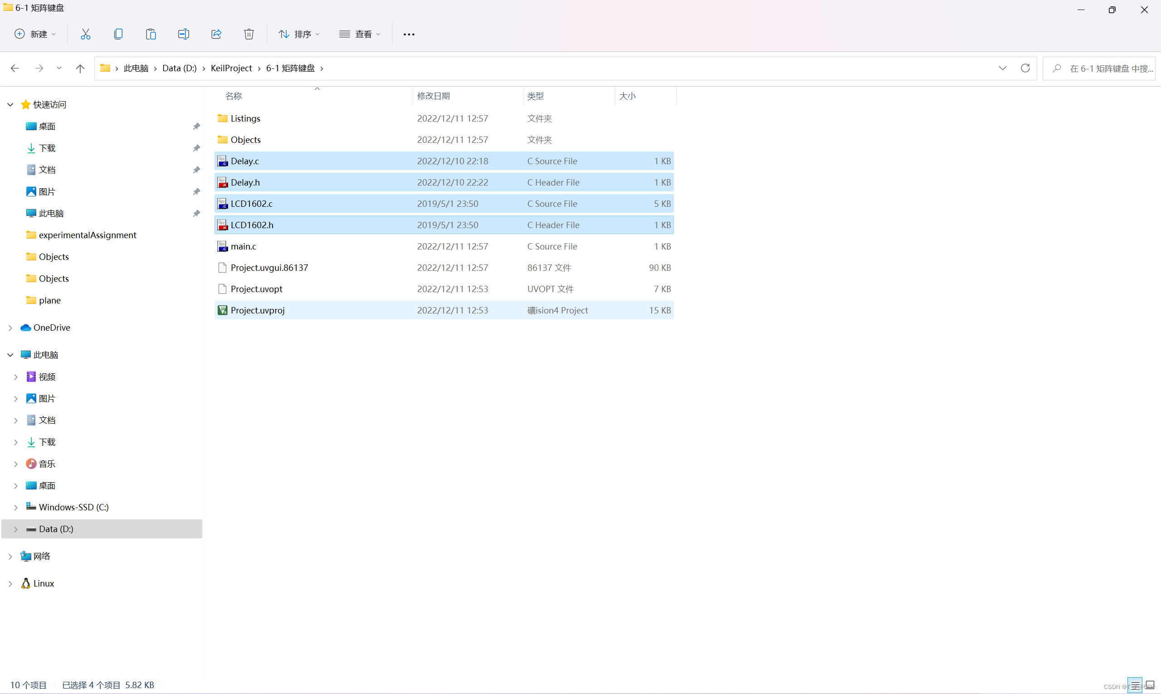The height and width of the screenshot is (694, 1161).
Task: Expand the OneDrive tree node
Action: click(10, 327)
